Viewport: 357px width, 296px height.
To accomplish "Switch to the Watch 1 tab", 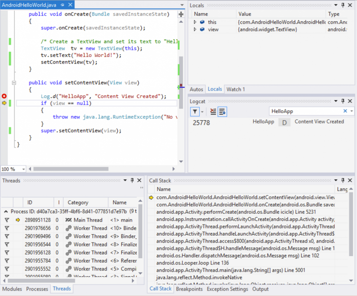I will point(235,89).
